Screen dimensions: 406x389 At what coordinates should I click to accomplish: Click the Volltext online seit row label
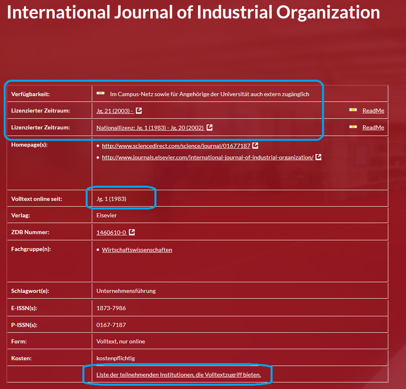point(37,199)
